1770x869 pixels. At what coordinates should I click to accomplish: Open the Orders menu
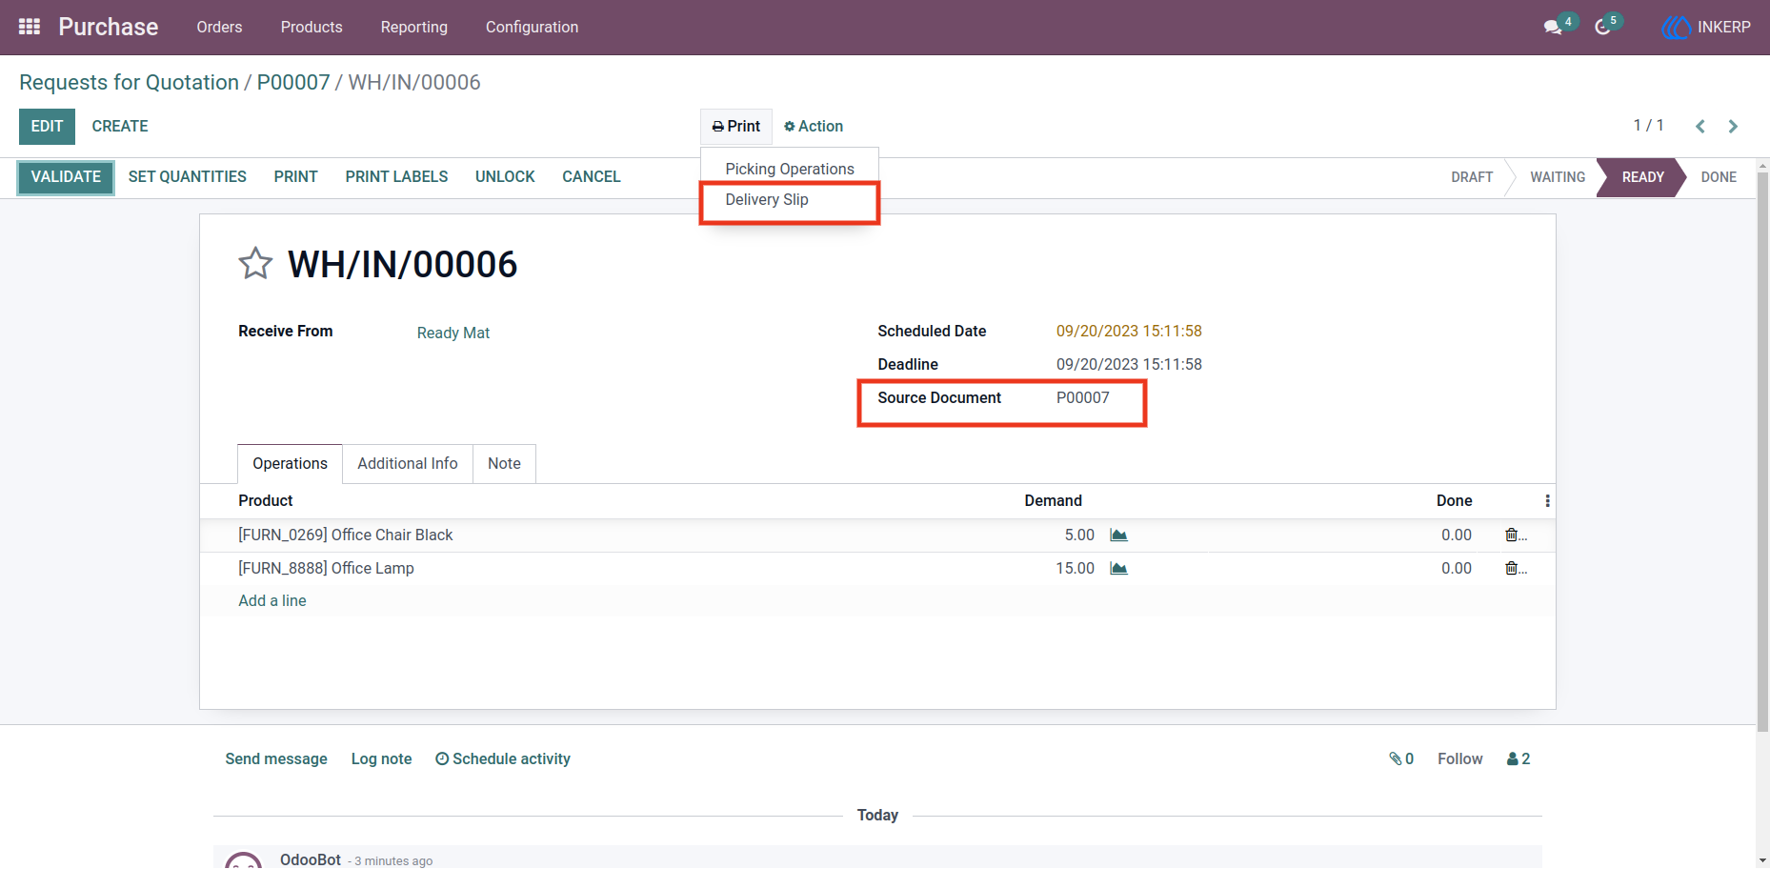(219, 27)
